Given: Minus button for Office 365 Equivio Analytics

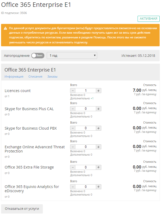Looking at the screenshot, I should point(73,187).
